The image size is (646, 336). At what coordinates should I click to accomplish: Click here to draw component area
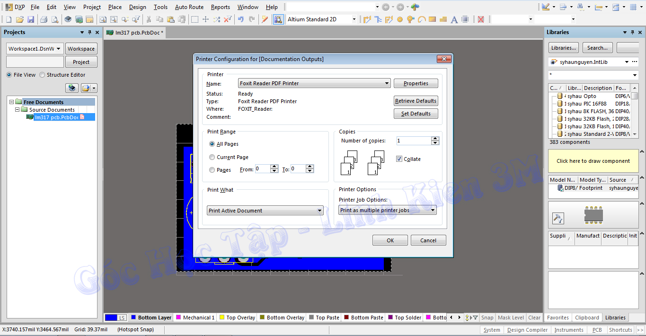click(x=593, y=161)
